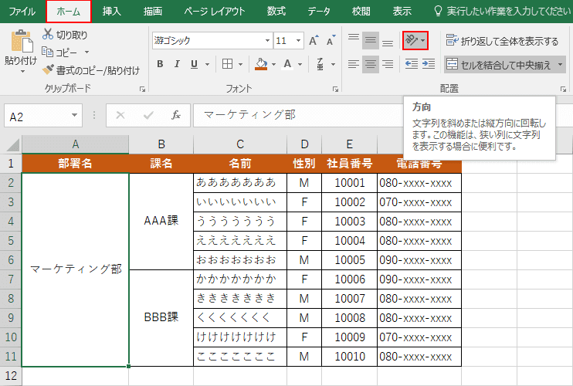Click the formula bar cancel X icon
This screenshot has height=386, width=573.
click(120, 115)
